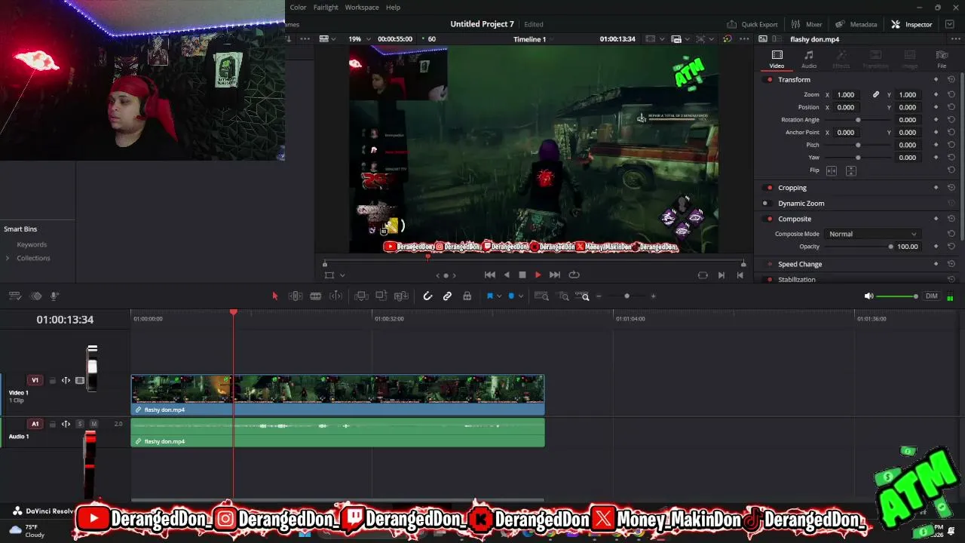Choose the Blade Edit Mode tool

tap(336, 296)
